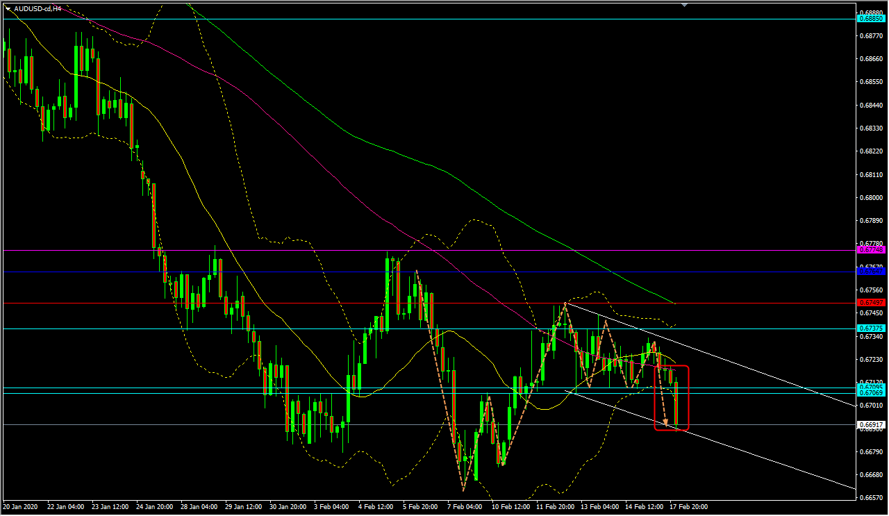The width and height of the screenshot is (889, 516).
Task: Click the 0.67010 price axis value
Action: [871, 406]
